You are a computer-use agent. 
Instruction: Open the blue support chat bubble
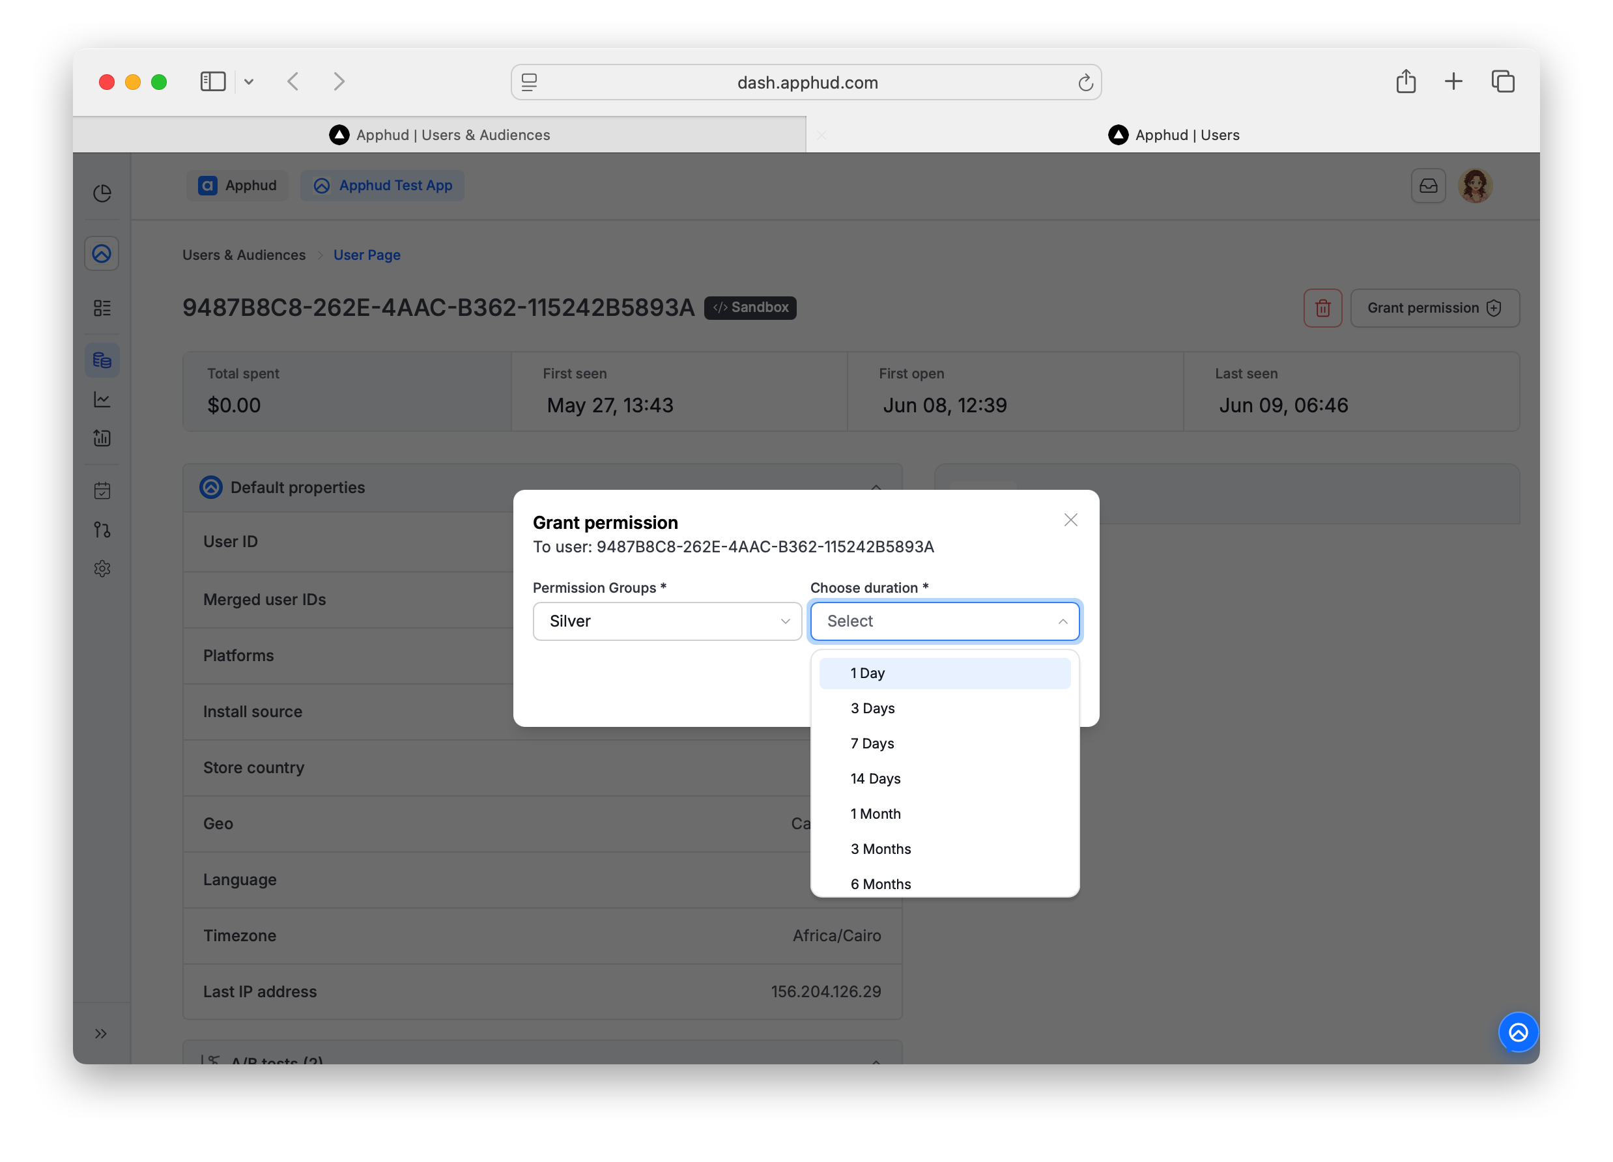tap(1518, 1032)
